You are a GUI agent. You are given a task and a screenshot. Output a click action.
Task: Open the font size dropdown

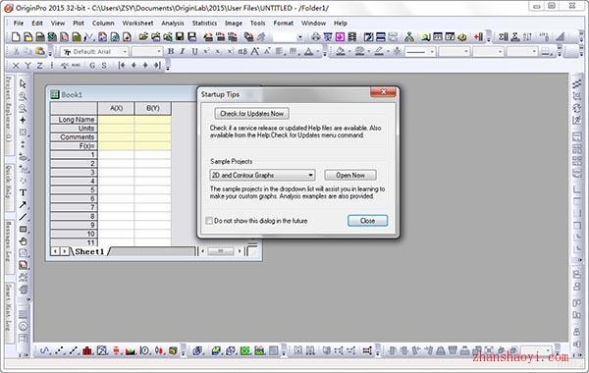[147, 51]
